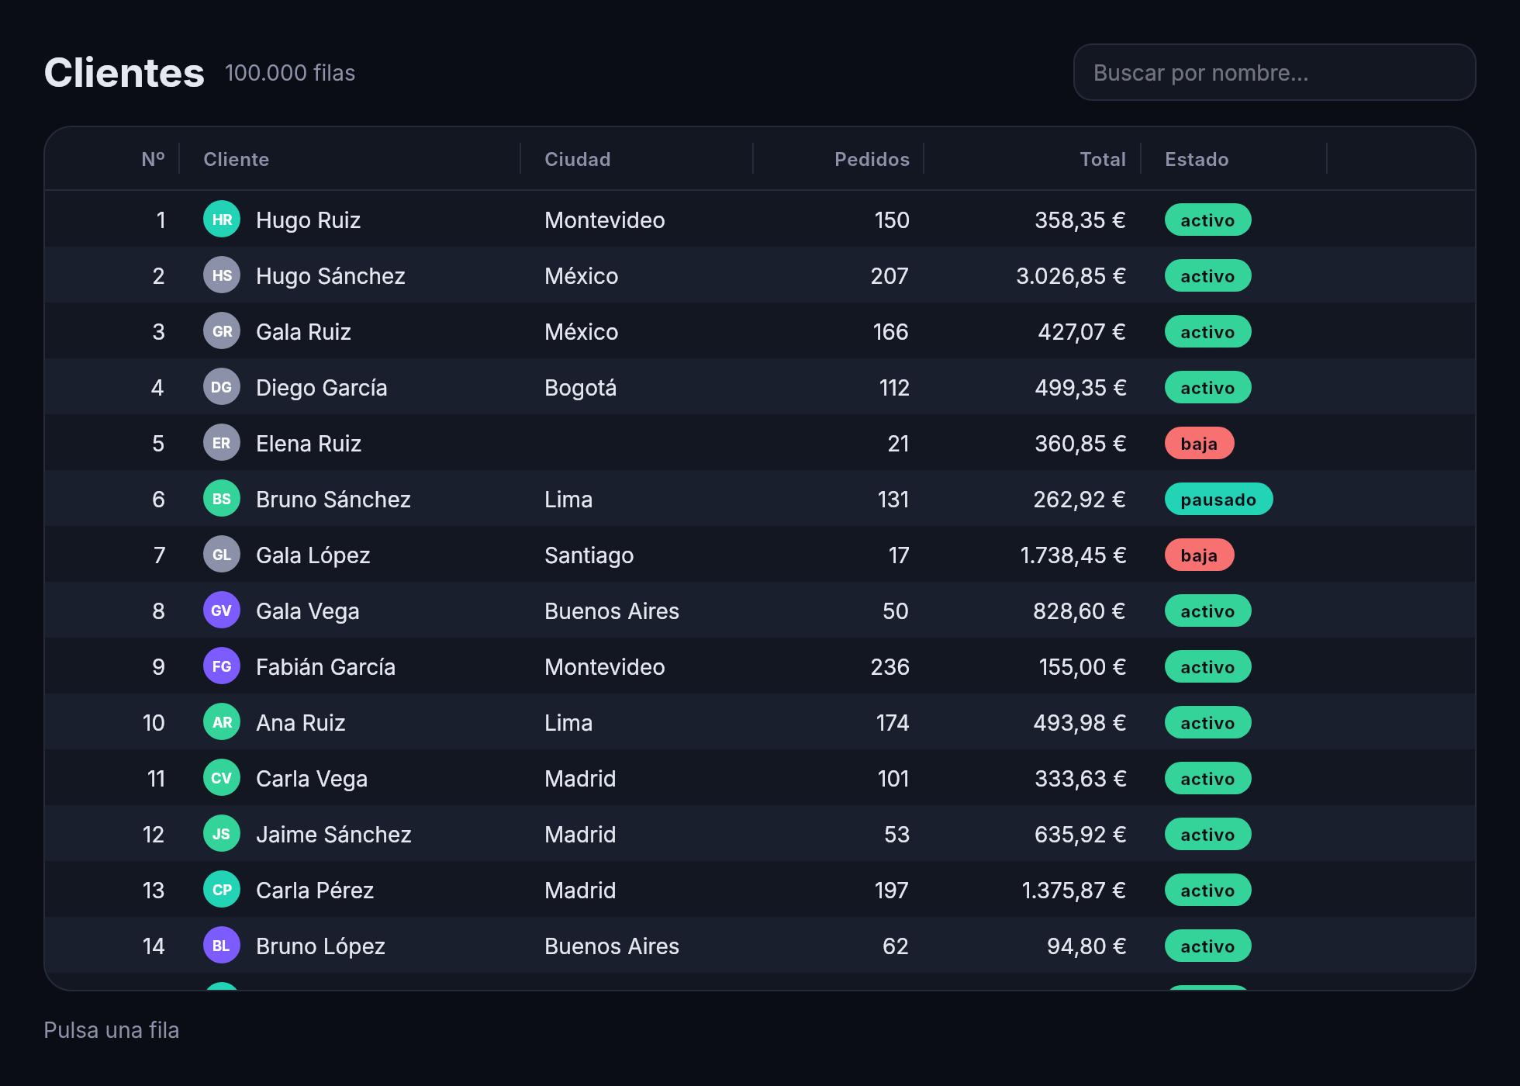This screenshot has width=1520, height=1086.
Task: Click the HS avatar for Hugo Sánchez
Action: tap(222, 275)
